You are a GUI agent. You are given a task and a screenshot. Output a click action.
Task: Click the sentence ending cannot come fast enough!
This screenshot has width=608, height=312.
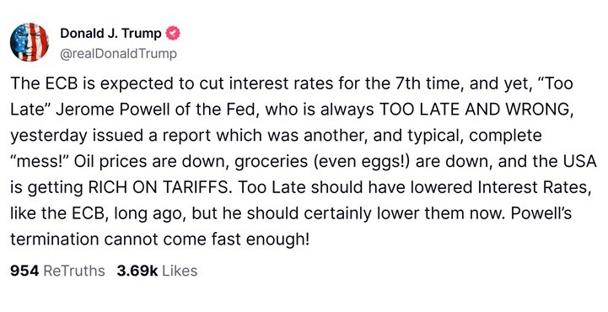coord(160,239)
